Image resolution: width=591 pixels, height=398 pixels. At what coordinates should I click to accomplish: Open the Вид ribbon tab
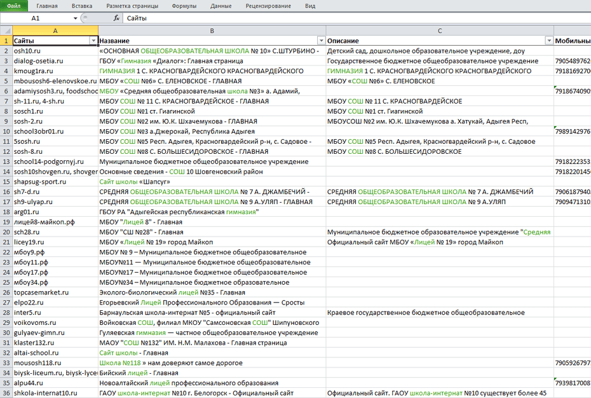tap(310, 6)
